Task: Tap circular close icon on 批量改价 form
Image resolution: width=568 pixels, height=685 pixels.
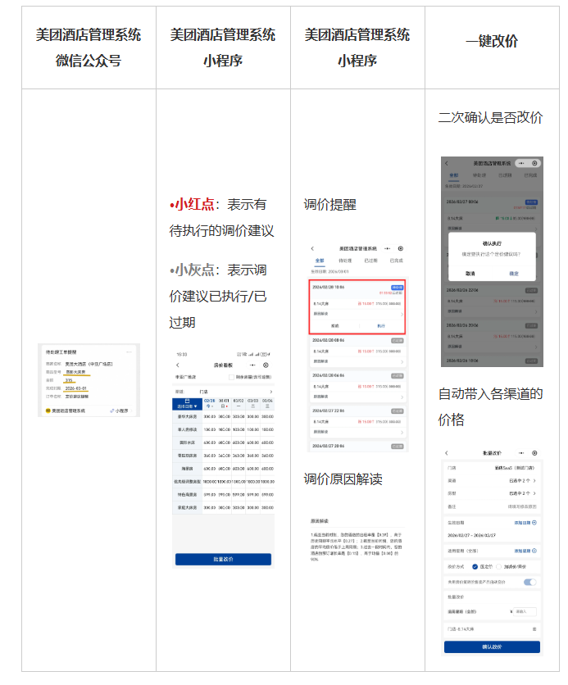Action: point(534,453)
